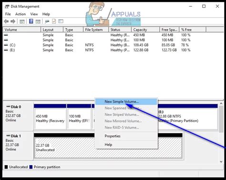This screenshot has width=226, height=180.
Task: Select the 450 MB Healthy (Recovery partition block
Action: [x=50, y=117]
